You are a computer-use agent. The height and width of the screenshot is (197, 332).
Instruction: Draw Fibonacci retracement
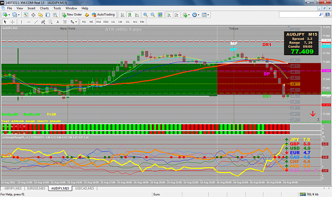click(x=50, y=22)
